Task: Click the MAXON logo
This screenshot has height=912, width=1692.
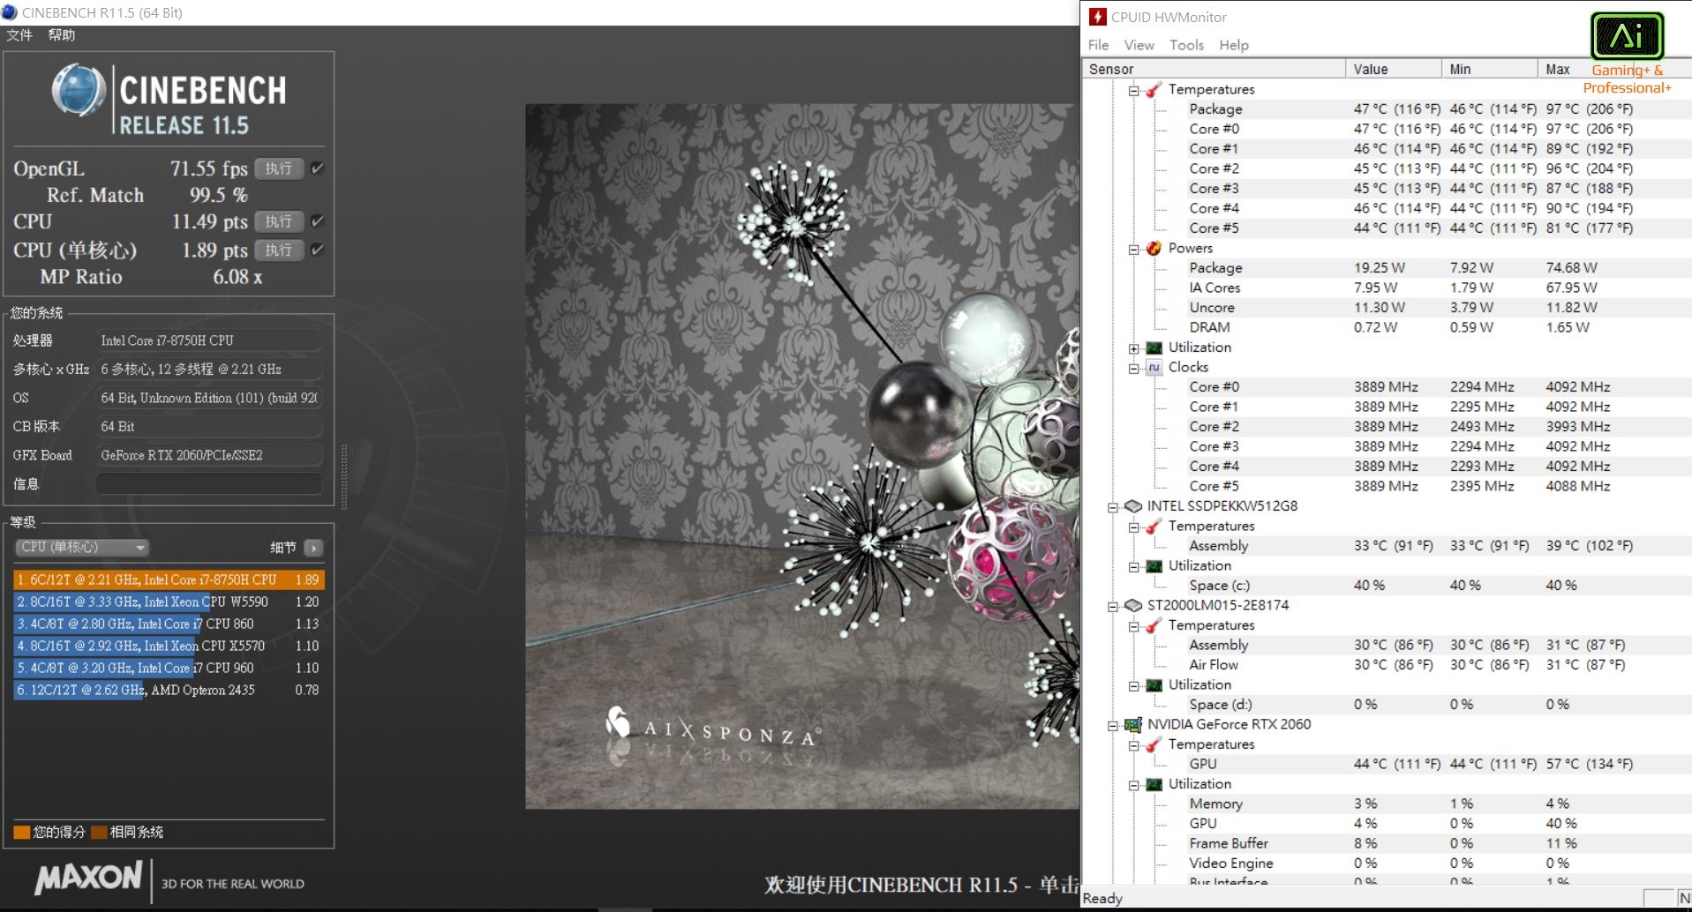Action: point(88,878)
